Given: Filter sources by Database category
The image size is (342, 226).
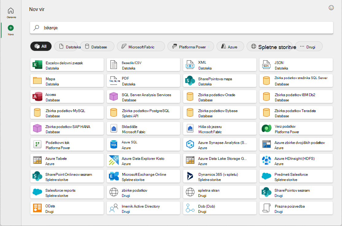Looking at the screenshot, I should [x=97, y=46].
